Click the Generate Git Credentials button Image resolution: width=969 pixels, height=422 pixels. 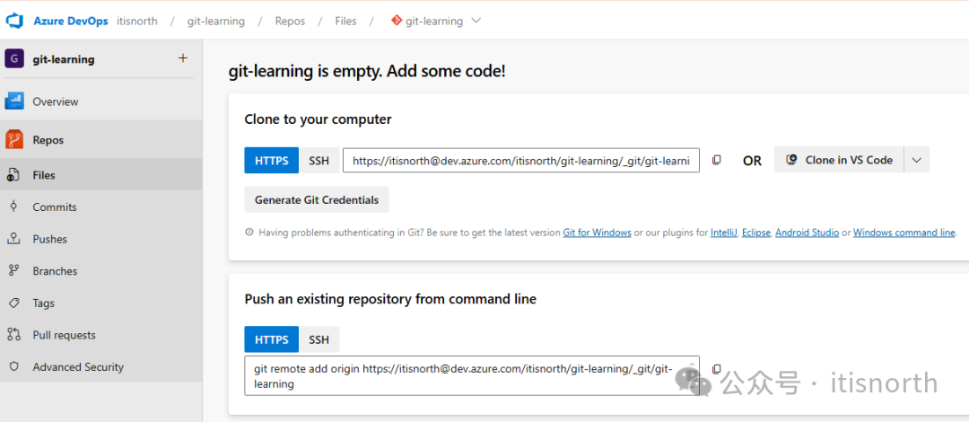tap(317, 199)
